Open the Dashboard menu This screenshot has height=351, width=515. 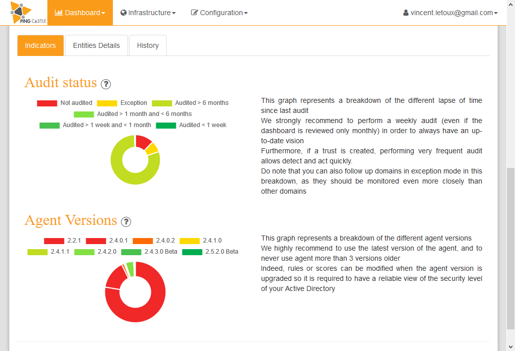tap(80, 13)
